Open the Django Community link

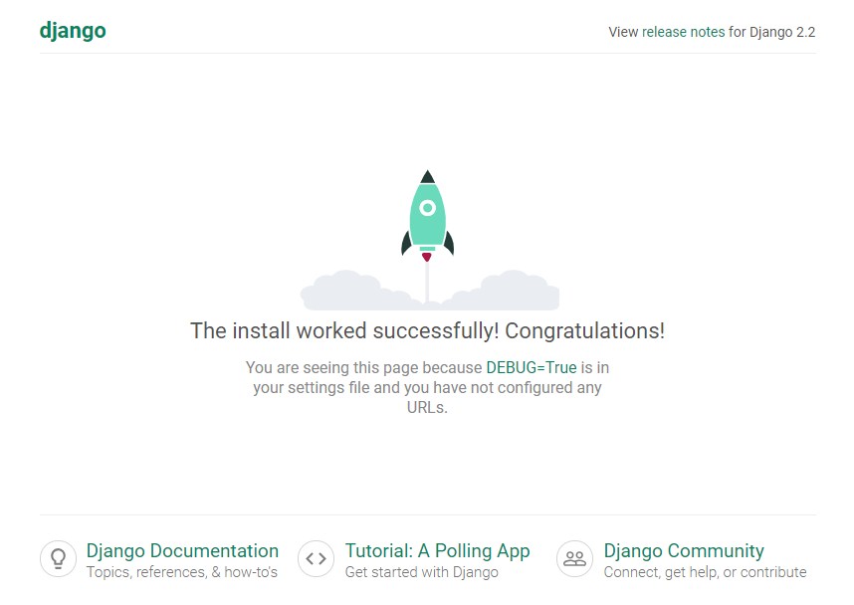pyautogui.click(x=684, y=551)
